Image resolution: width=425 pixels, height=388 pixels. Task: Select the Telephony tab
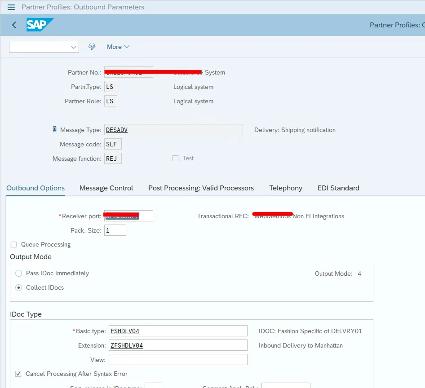click(286, 188)
